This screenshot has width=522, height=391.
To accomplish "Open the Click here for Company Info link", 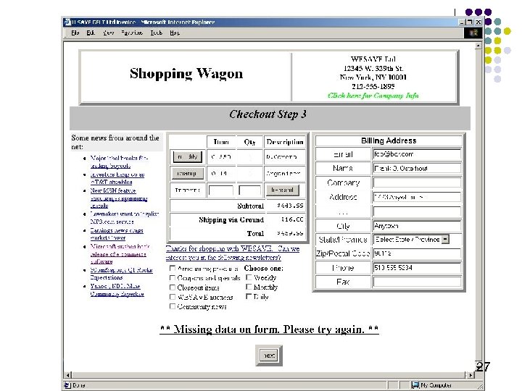I will click(373, 96).
